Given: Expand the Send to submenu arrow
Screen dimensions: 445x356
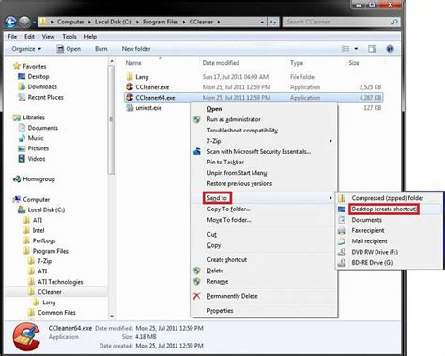Looking at the screenshot, I should pos(330,198).
